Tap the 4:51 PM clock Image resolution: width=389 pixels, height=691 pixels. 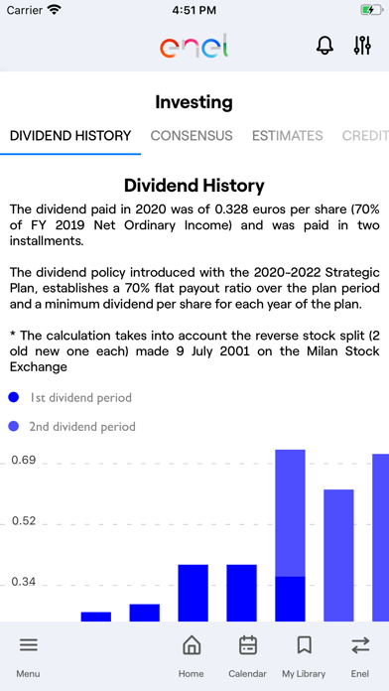tap(194, 10)
